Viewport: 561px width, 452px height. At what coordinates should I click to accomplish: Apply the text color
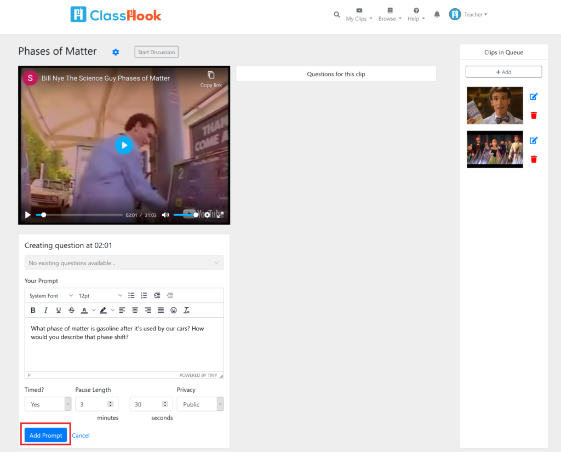click(x=84, y=310)
